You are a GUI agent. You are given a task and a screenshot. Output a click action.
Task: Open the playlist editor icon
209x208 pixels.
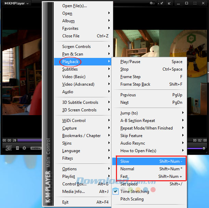(x=17, y=148)
